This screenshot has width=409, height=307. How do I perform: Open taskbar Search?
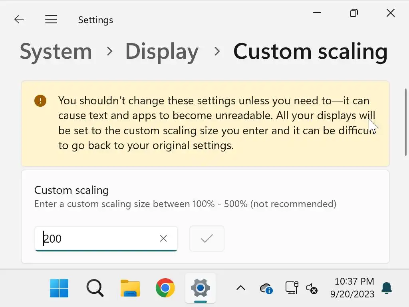click(x=95, y=288)
